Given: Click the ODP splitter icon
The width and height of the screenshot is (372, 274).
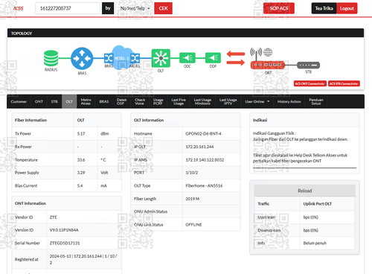Looking at the screenshot, I should (x=213, y=58).
